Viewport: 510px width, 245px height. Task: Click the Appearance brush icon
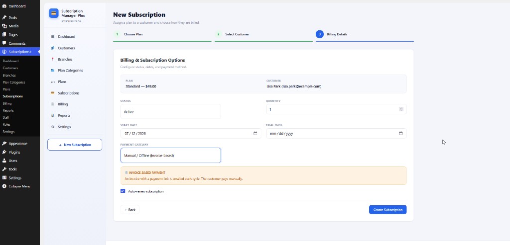click(x=4, y=144)
